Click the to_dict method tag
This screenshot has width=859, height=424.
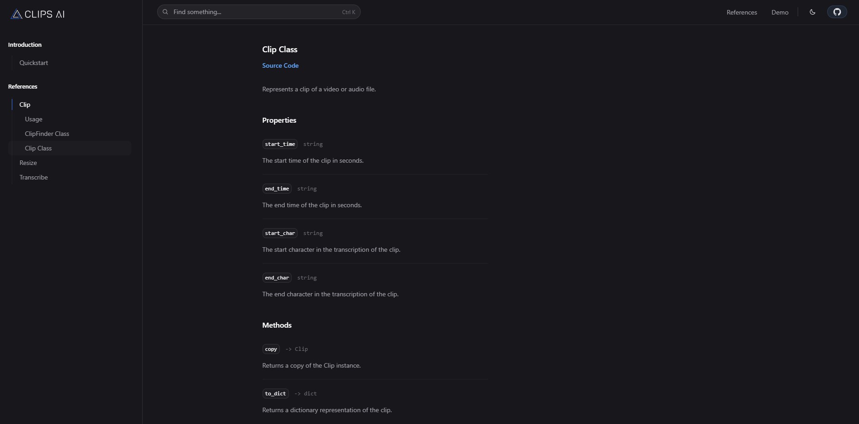coord(275,394)
